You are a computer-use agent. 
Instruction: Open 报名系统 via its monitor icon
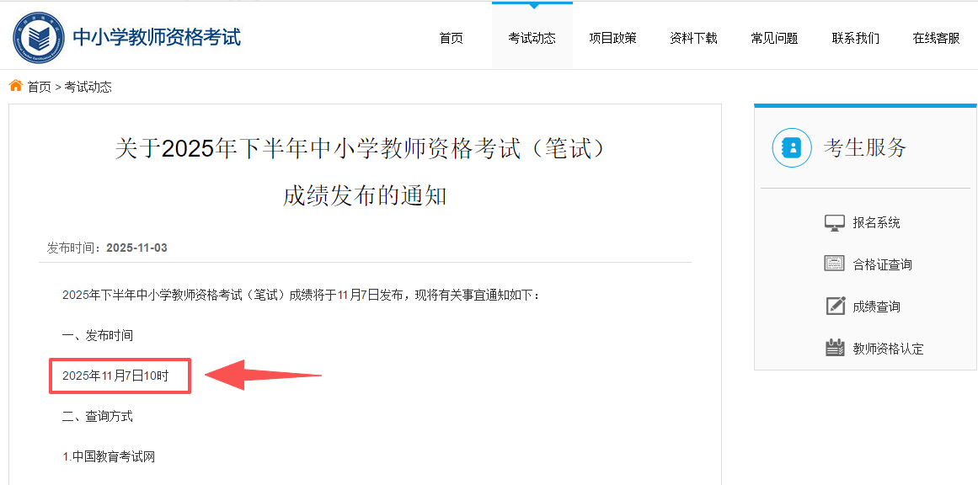(x=834, y=222)
